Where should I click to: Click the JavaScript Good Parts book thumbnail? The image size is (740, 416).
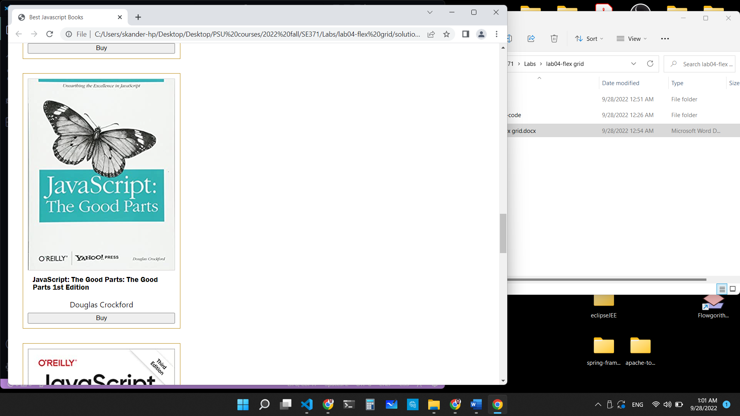pyautogui.click(x=101, y=173)
